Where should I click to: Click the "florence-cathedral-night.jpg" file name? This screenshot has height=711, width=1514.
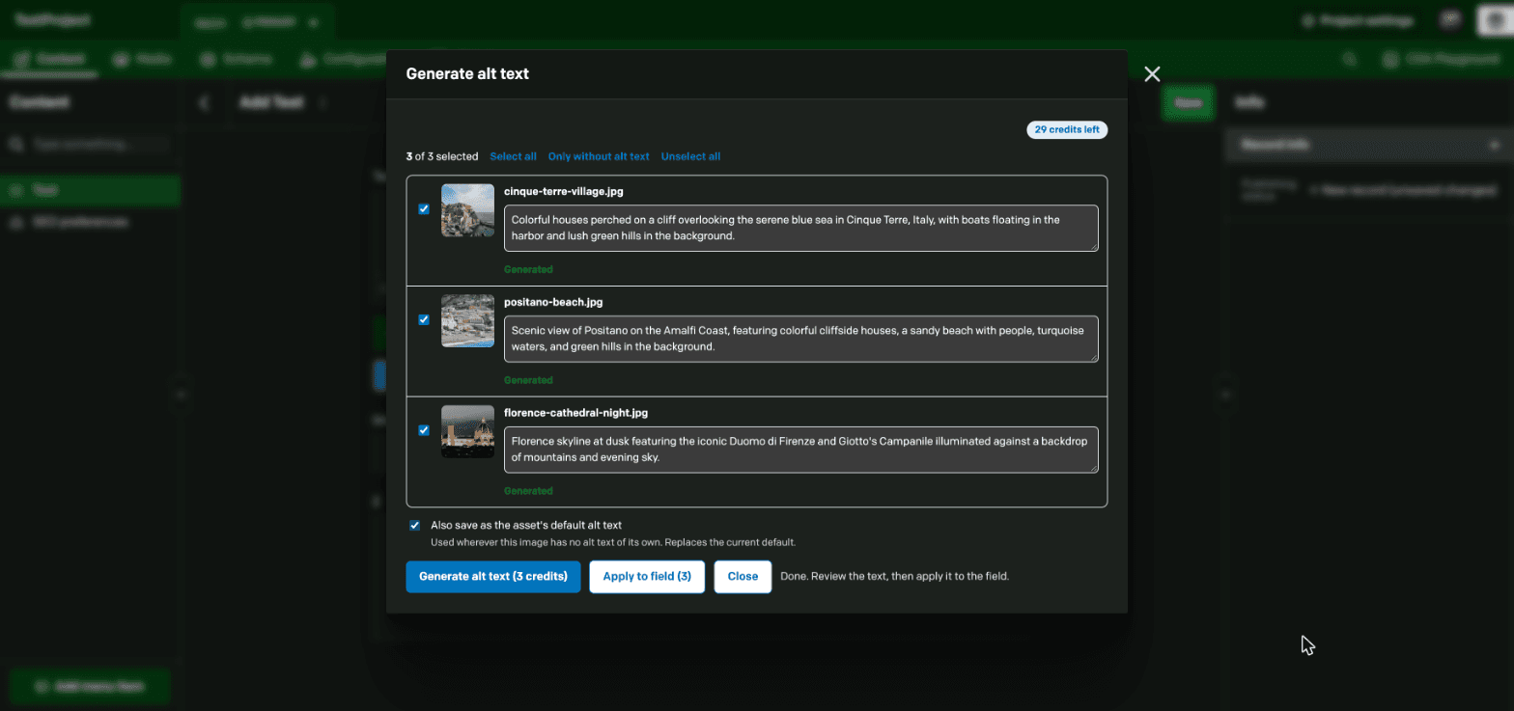(575, 413)
